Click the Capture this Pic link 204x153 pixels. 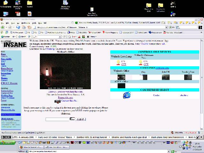(69, 101)
